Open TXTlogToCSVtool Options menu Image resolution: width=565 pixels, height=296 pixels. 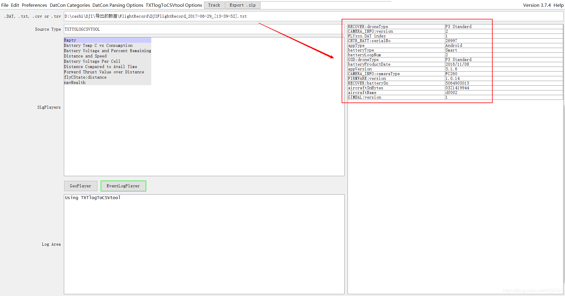tap(174, 5)
